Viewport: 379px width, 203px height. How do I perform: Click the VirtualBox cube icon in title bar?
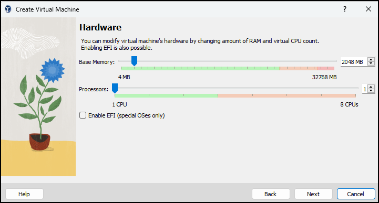(8, 9)
